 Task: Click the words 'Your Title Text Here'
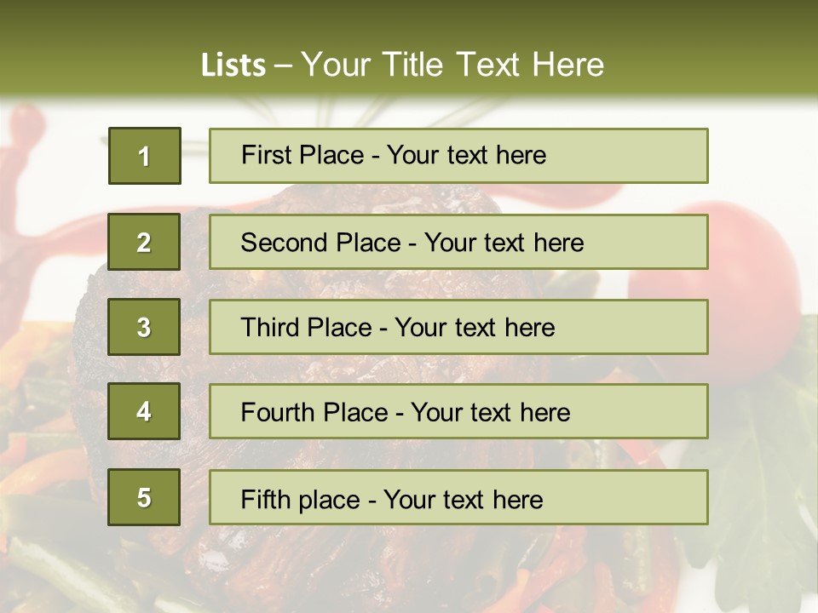click(452, 65)
